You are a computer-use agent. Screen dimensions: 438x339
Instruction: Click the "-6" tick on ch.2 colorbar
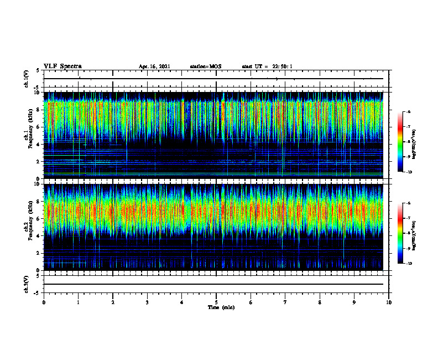pyautogui.click(x=408, y=203)
